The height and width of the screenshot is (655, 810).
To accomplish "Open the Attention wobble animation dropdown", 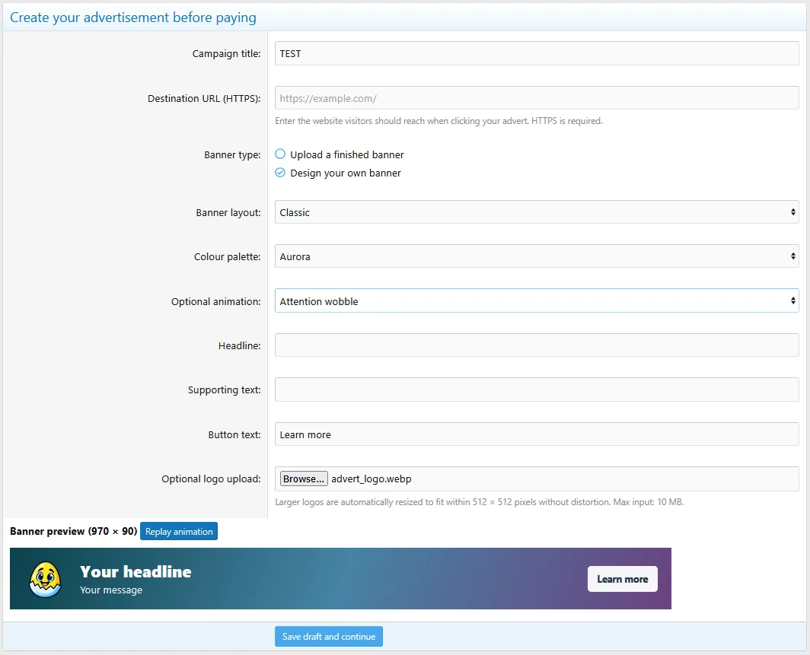I will click(537, 301).
